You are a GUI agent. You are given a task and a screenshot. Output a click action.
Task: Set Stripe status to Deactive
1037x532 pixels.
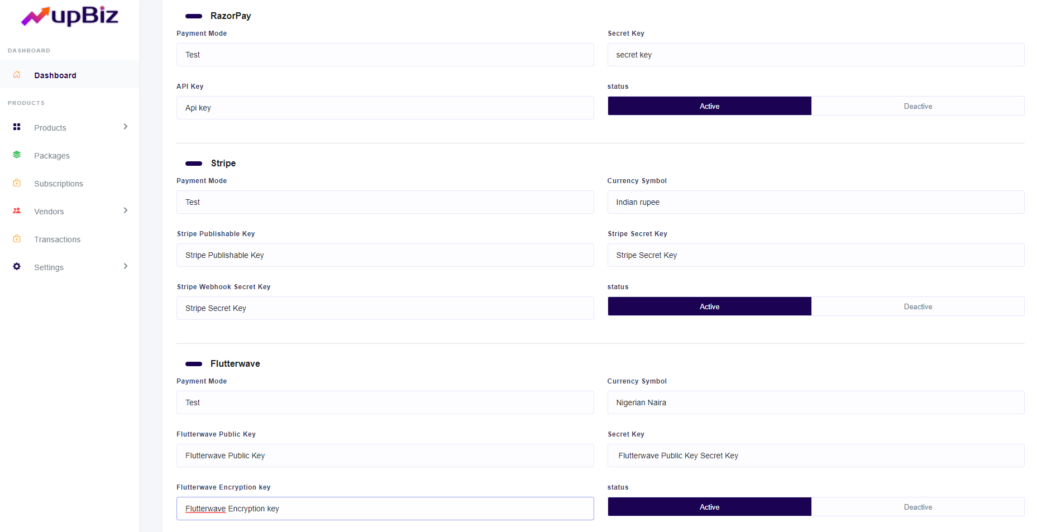[917, 306]
